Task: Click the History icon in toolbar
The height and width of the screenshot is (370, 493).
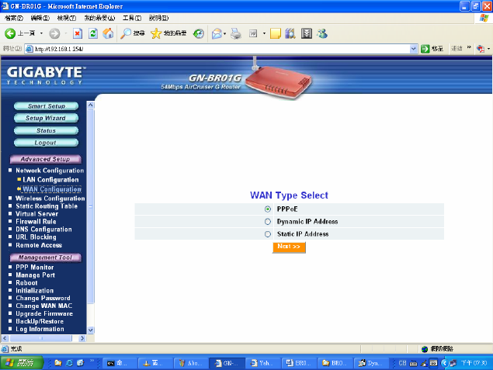Action: (199, 33)
